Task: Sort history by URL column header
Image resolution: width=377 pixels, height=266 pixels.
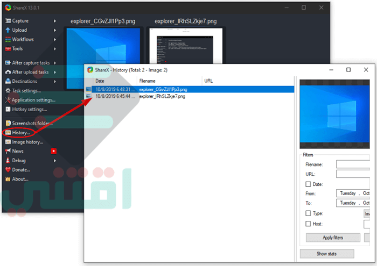Action: (248, 81)
